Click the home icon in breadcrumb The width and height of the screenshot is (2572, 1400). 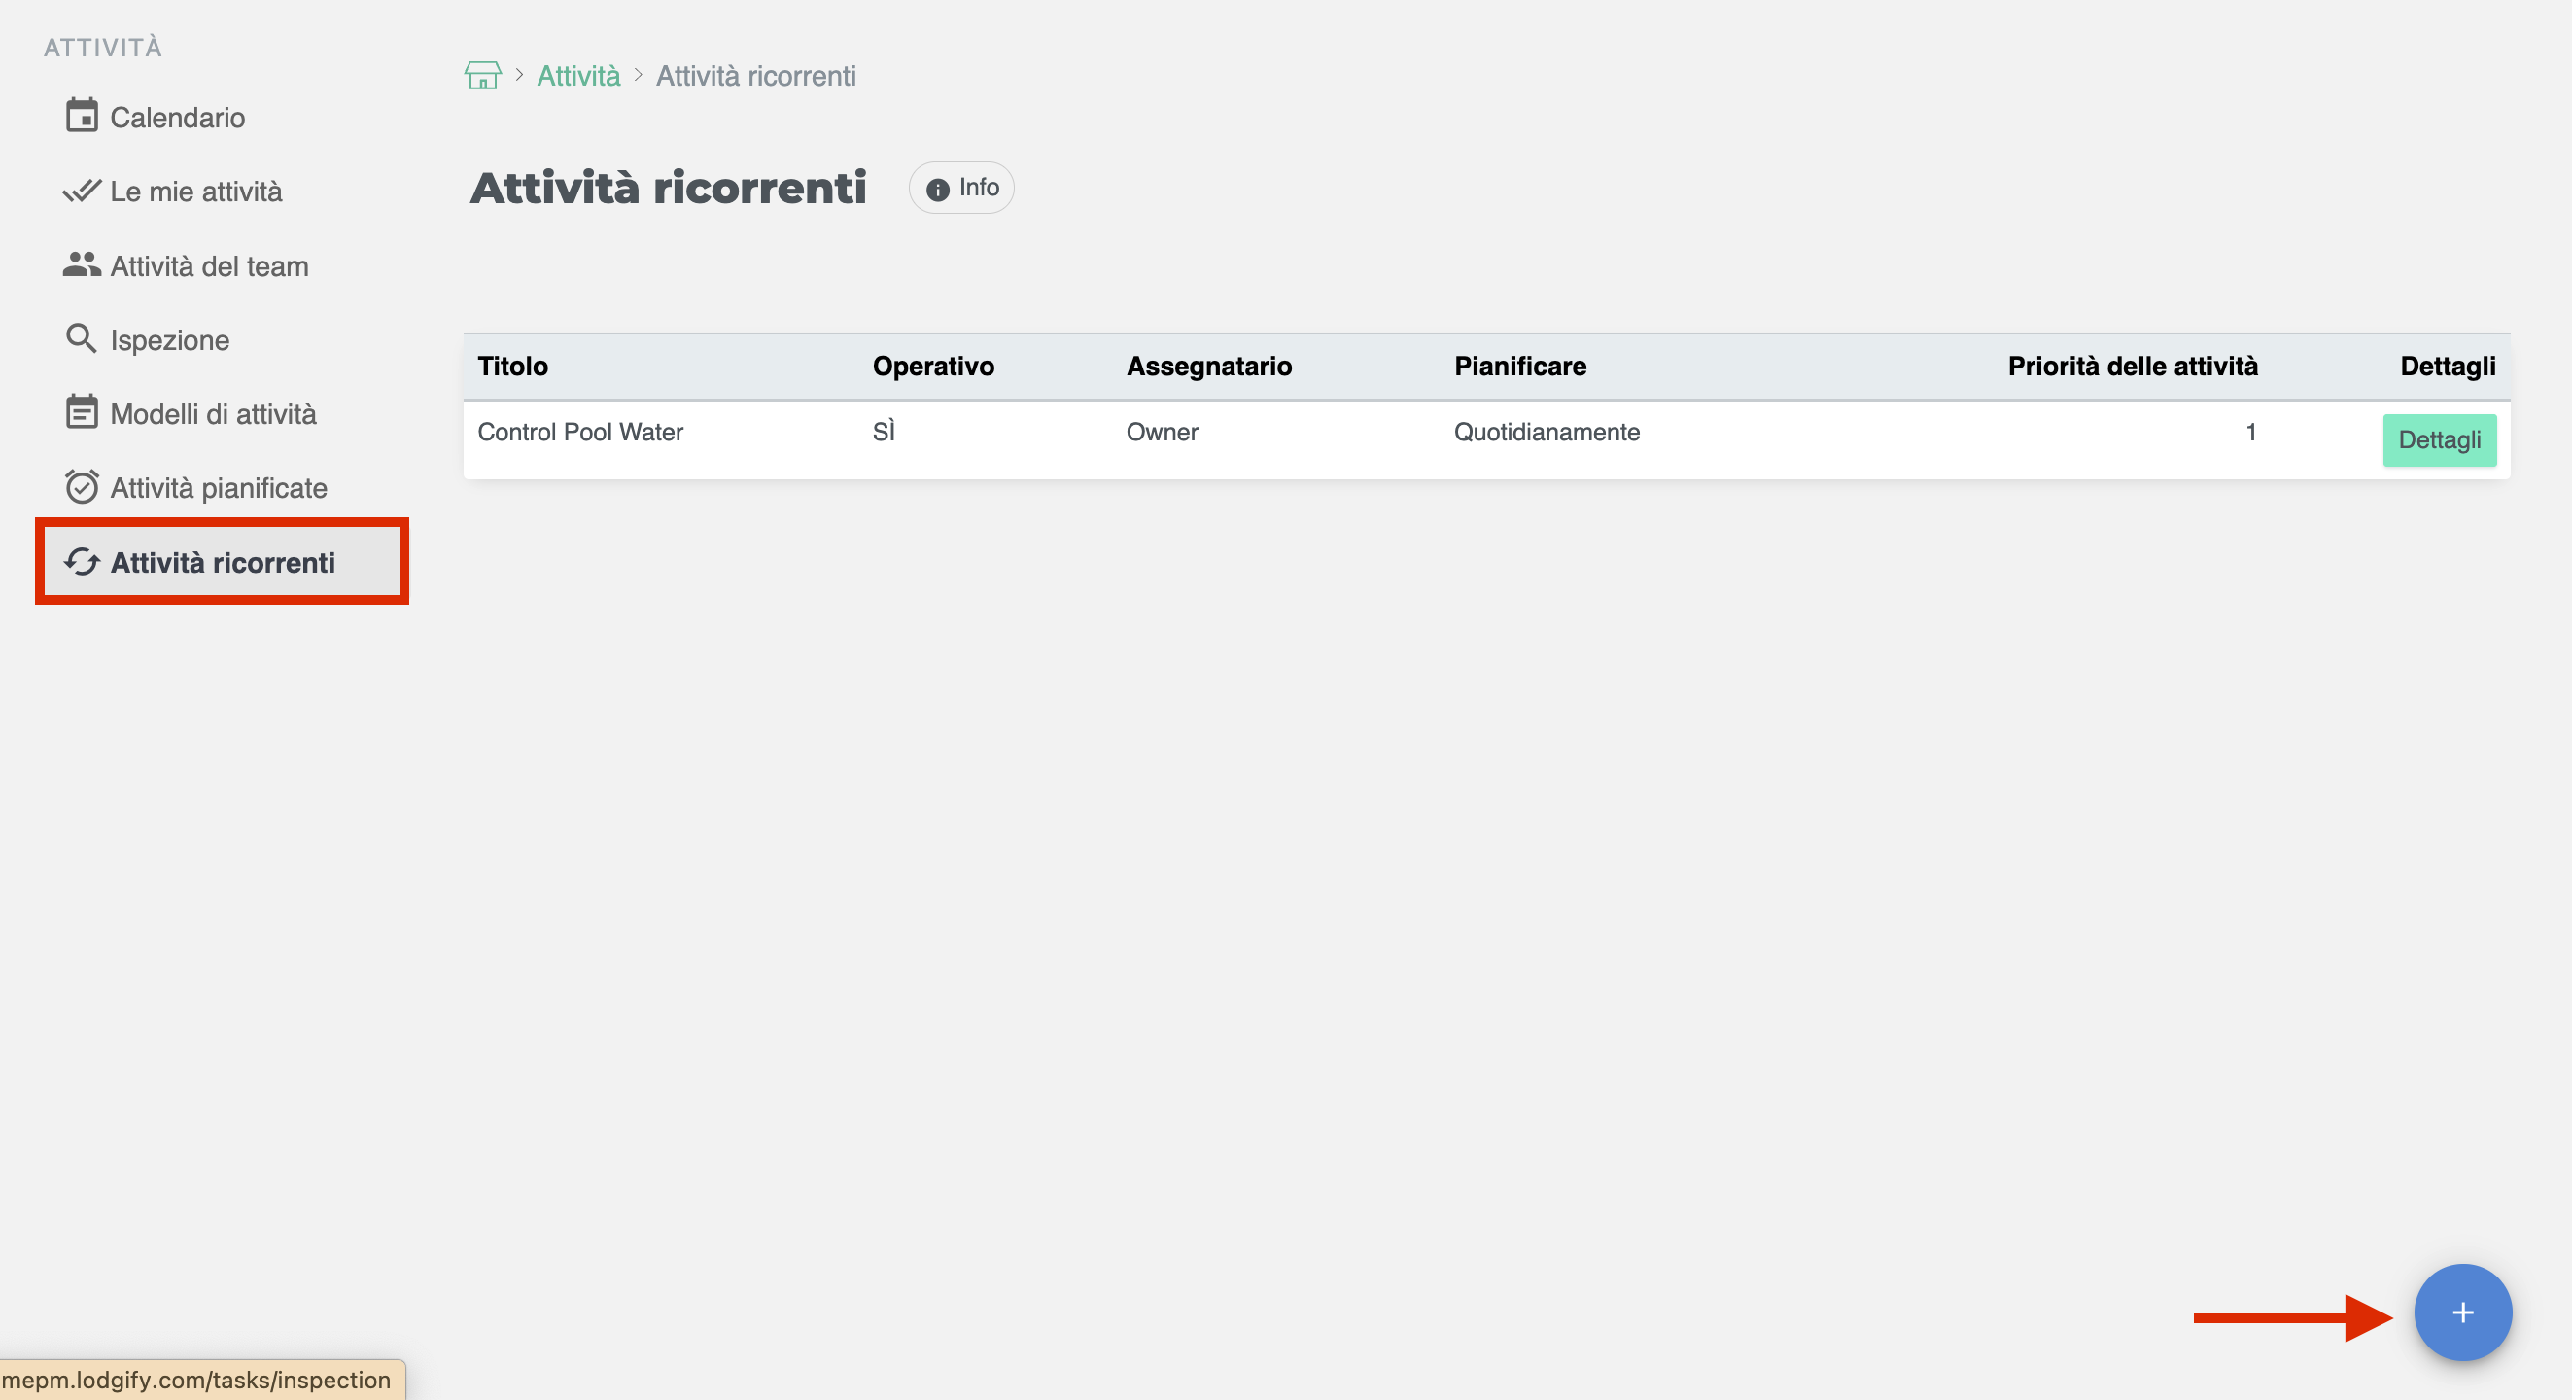point(482,75)
